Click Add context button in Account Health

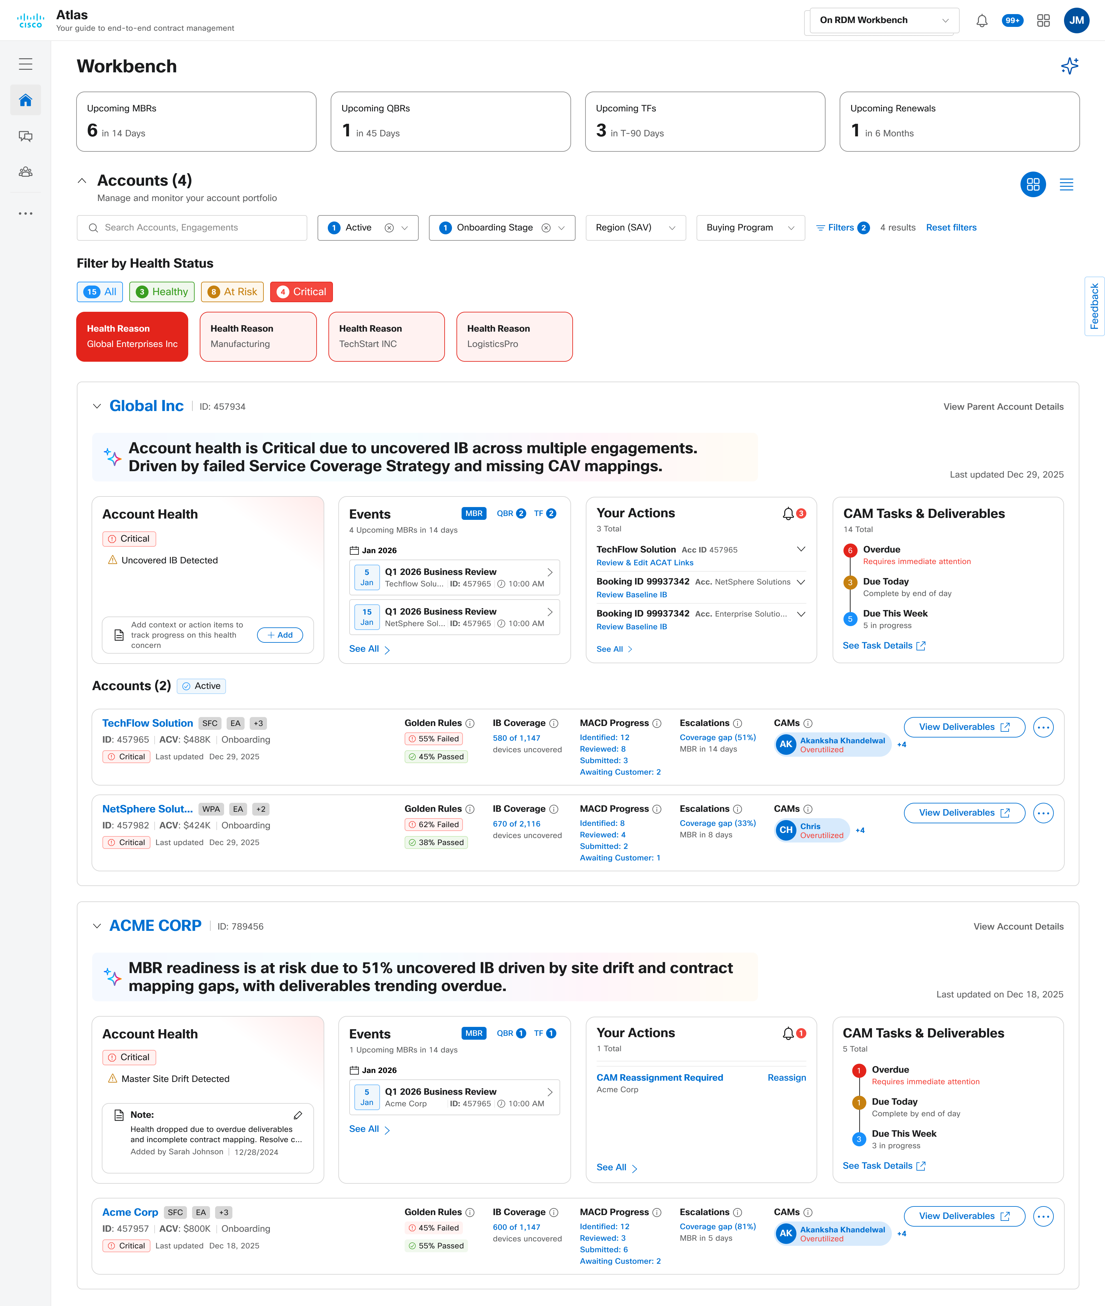(x=280, y=635)
